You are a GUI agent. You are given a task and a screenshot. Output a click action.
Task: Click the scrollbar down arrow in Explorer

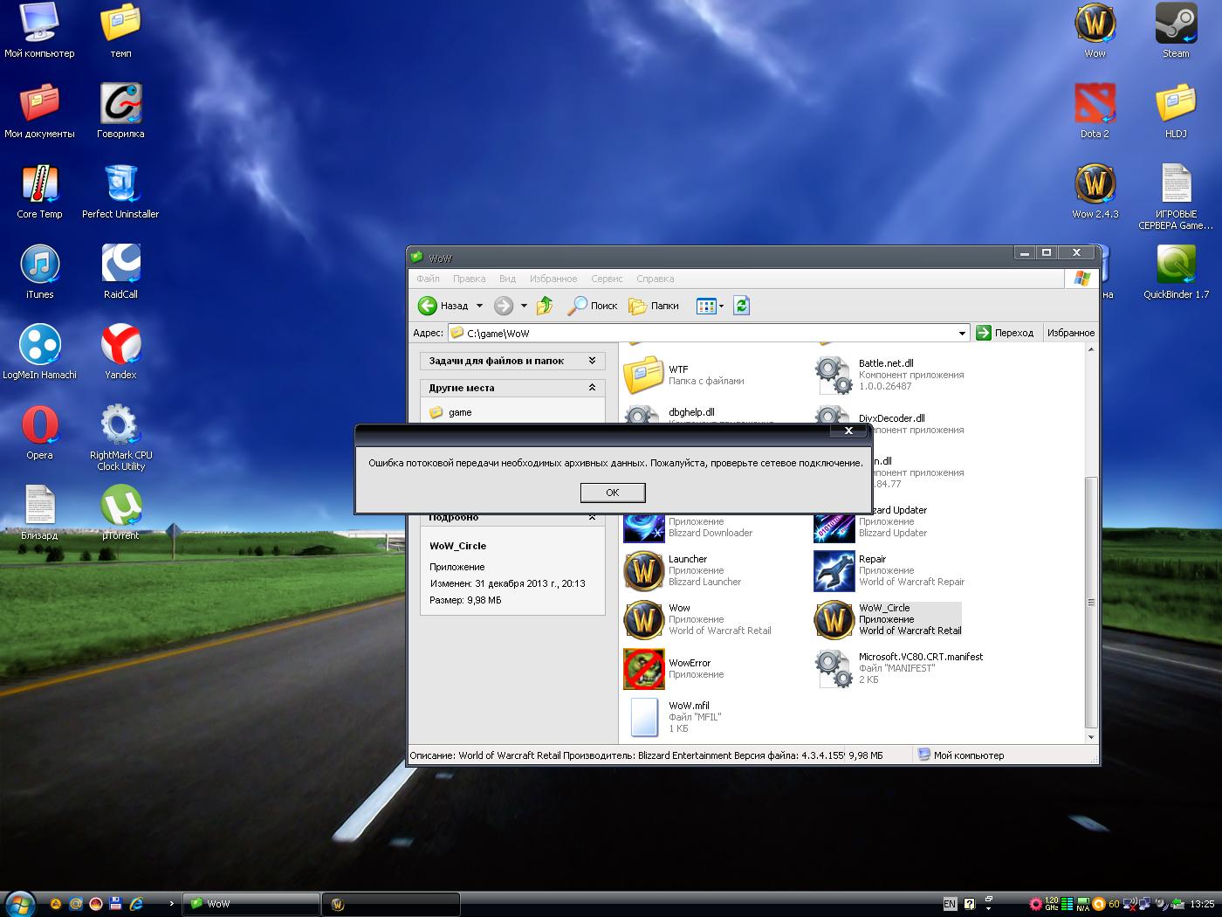[1090, 737]
